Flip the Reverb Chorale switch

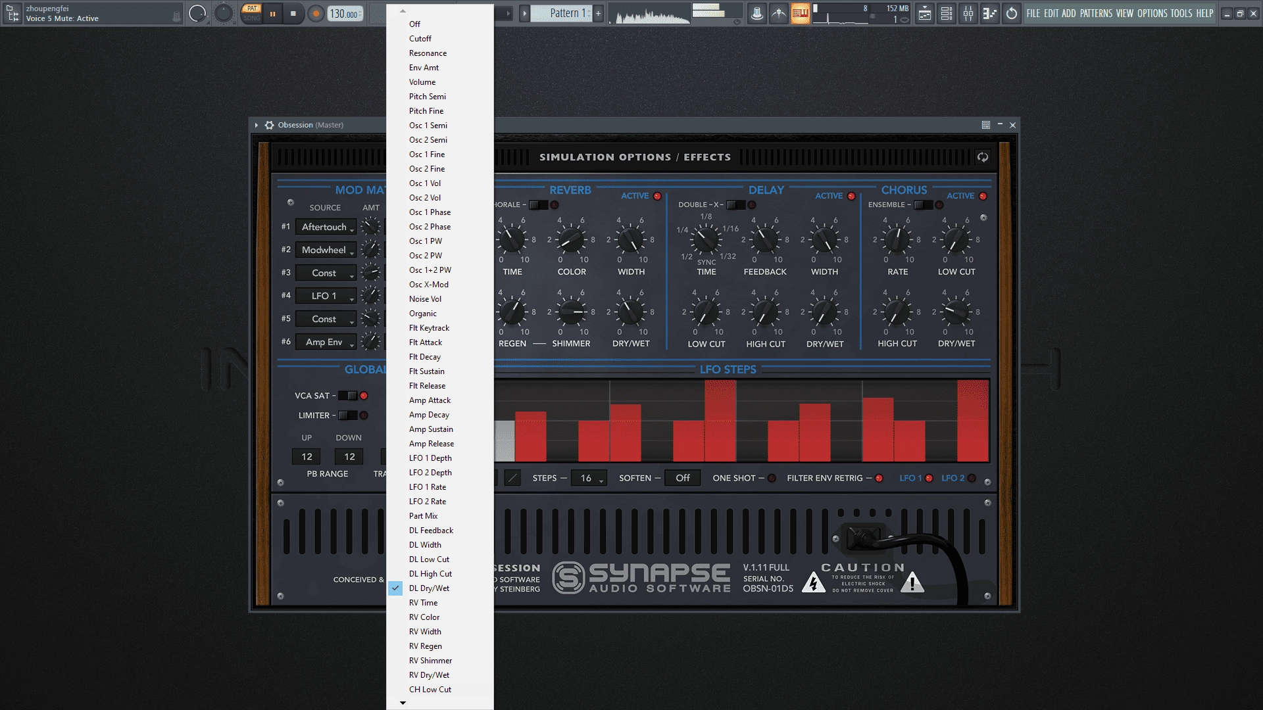pos(538,205)
